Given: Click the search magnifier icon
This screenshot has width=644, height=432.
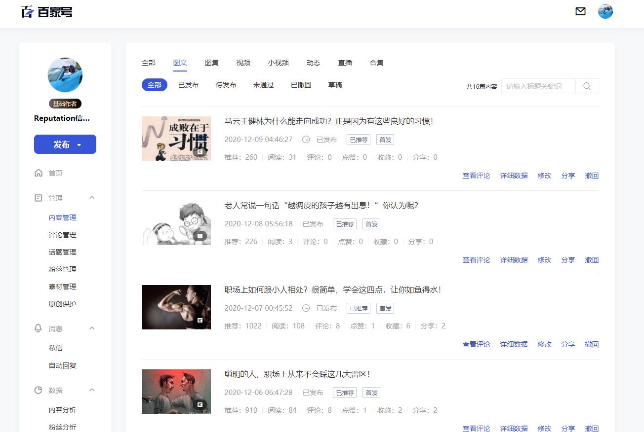Looking at the screenshot, I should pyautogui.click(x=587, y=86).
